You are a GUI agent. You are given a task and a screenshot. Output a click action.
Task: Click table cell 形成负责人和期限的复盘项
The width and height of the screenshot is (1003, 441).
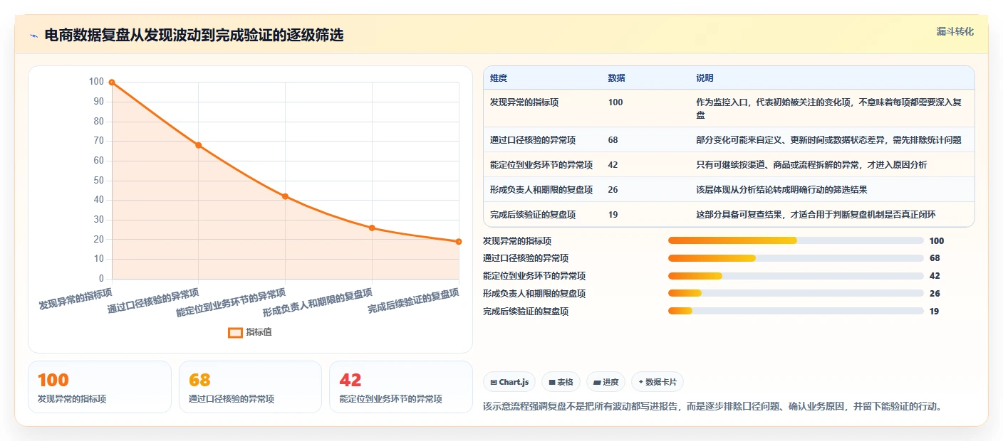coord(541,190)
